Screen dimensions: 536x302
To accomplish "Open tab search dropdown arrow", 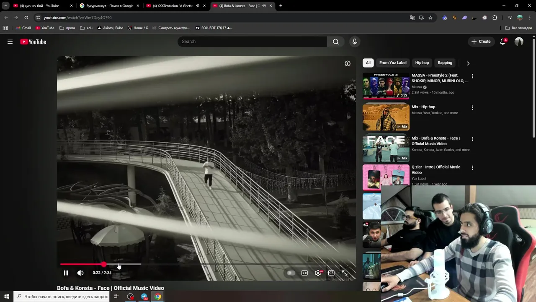I will pos(5,6).
